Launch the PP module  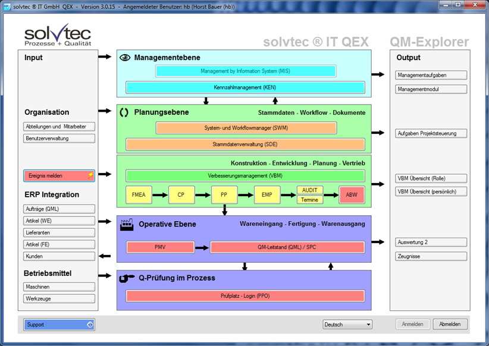point(224,195)
